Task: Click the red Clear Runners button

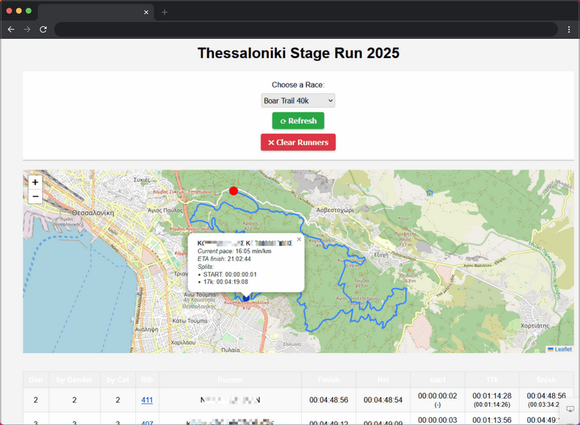Action: click(298, 142)
